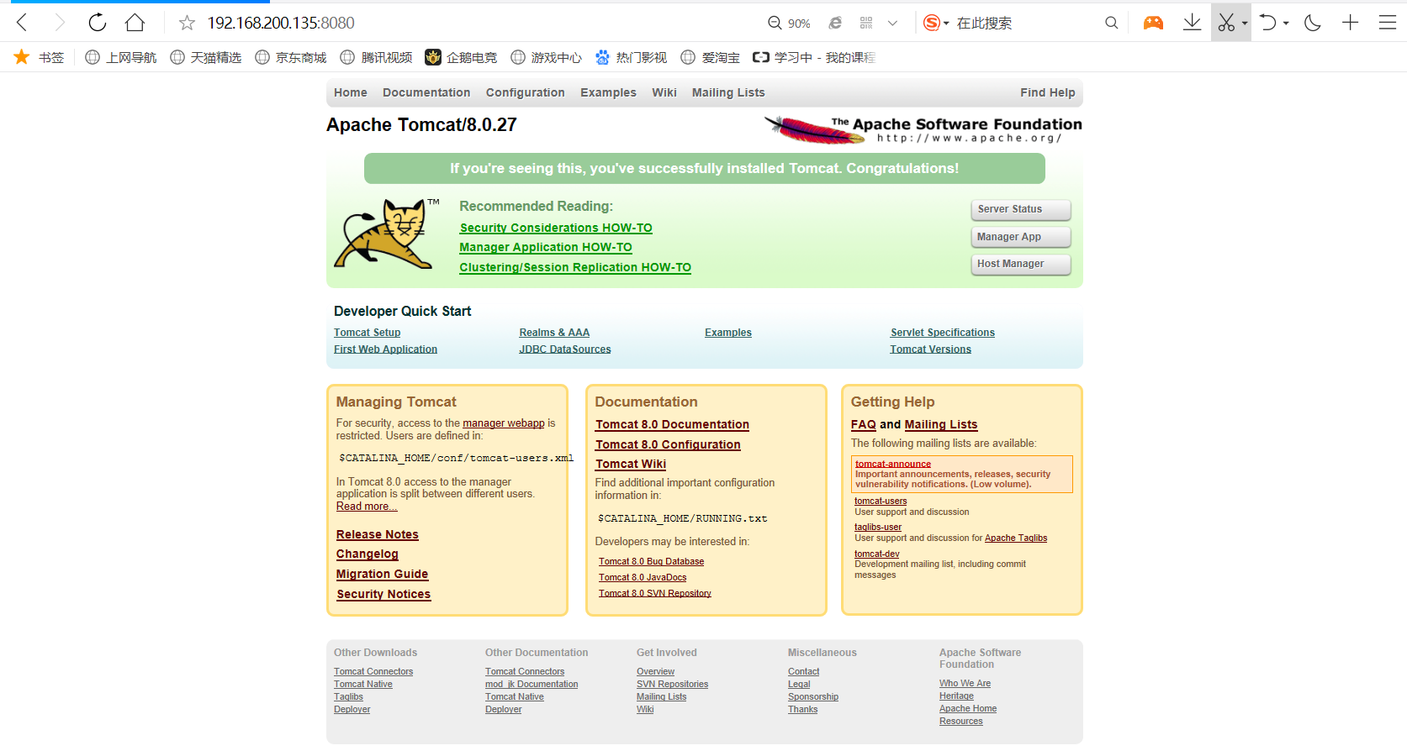The width and height of the screenshot is (1407, 751).
Task: Open Wiki in the top nav
Action: tap(664, 92)
